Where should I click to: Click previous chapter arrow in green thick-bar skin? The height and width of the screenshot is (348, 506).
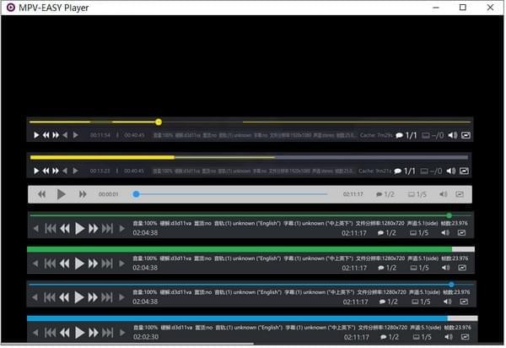pyautogui.click(x=35, y=264)
